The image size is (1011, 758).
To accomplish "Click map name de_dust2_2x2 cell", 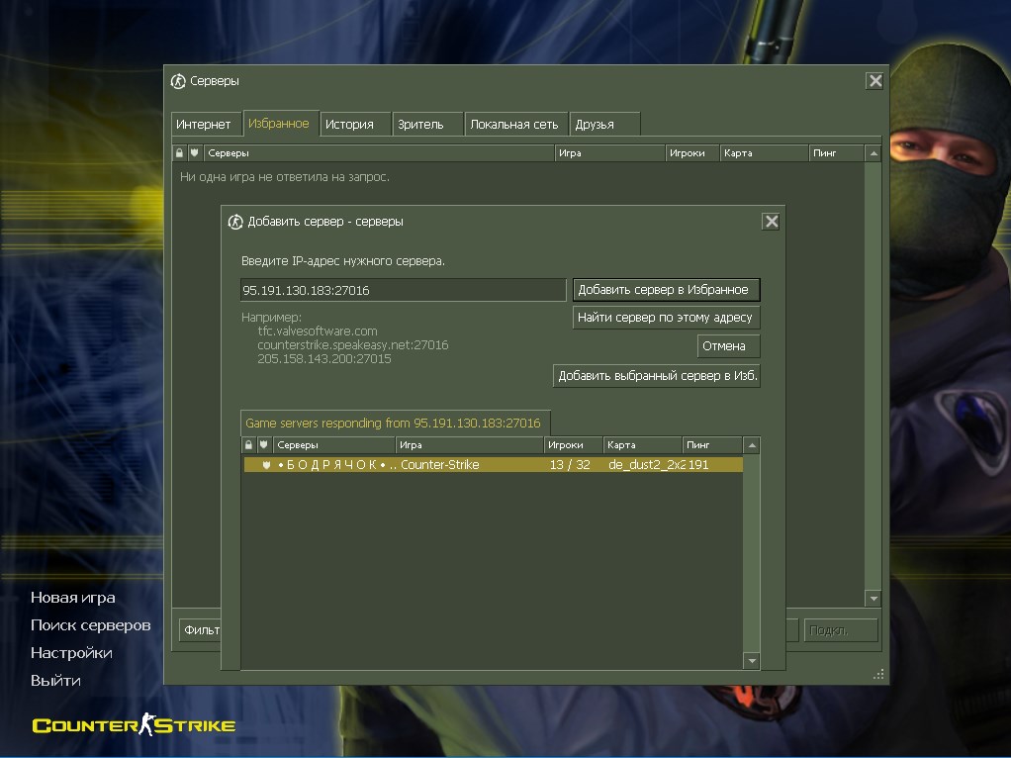I will (647, 464).
